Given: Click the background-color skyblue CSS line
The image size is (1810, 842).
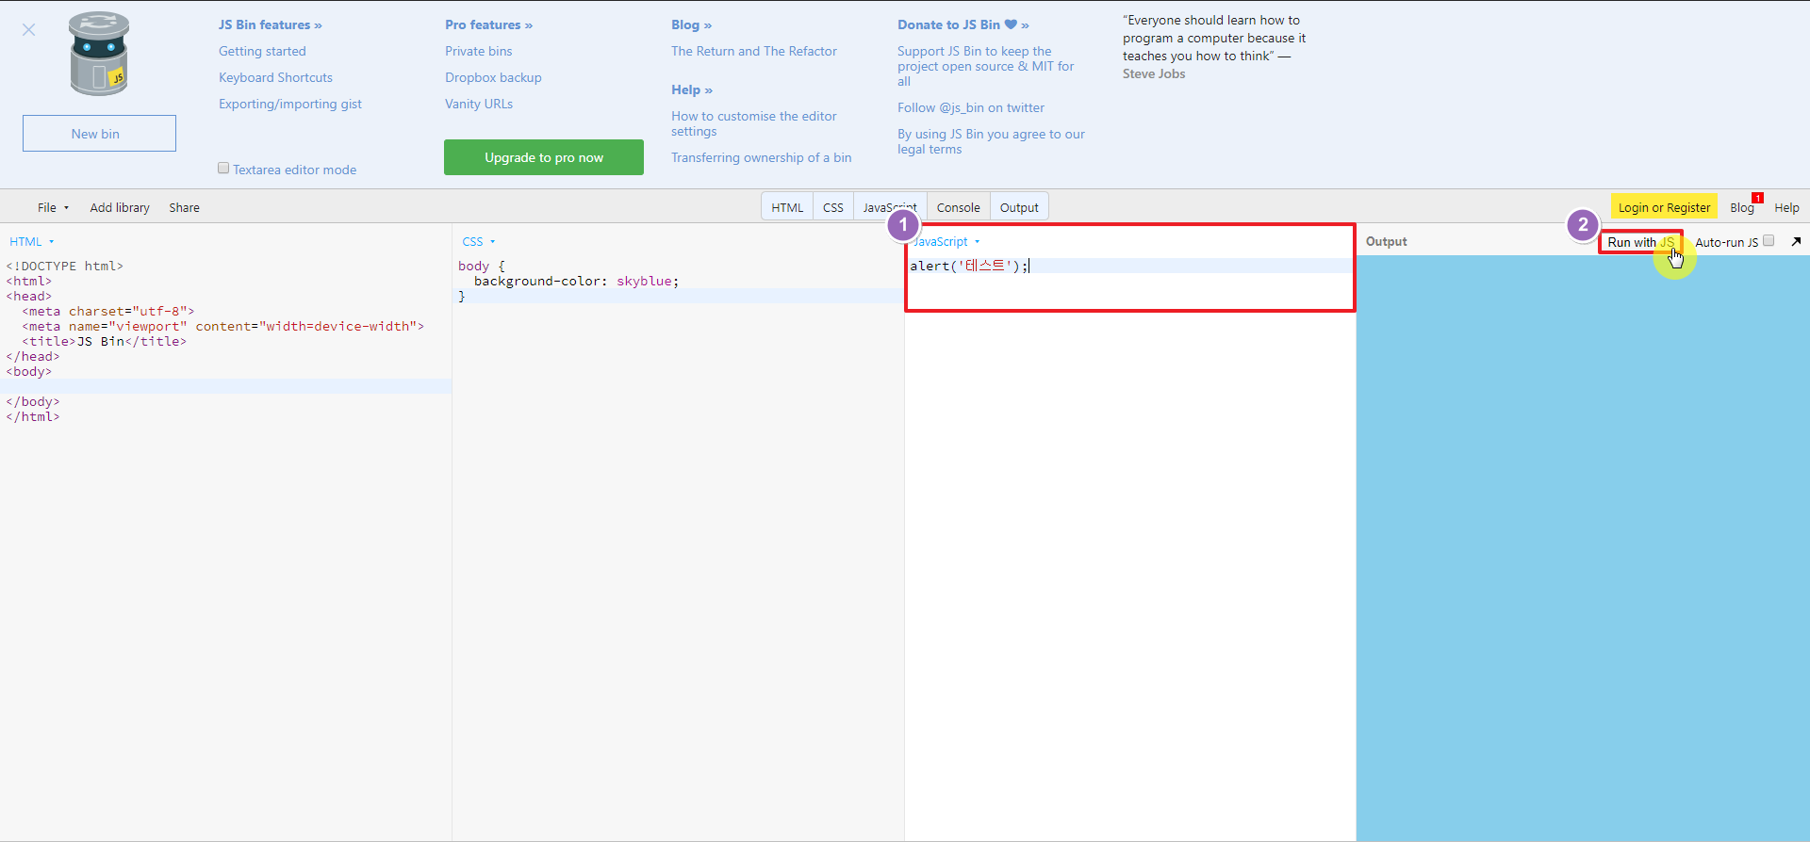Looking at the screenshot, I should point(576,281).
